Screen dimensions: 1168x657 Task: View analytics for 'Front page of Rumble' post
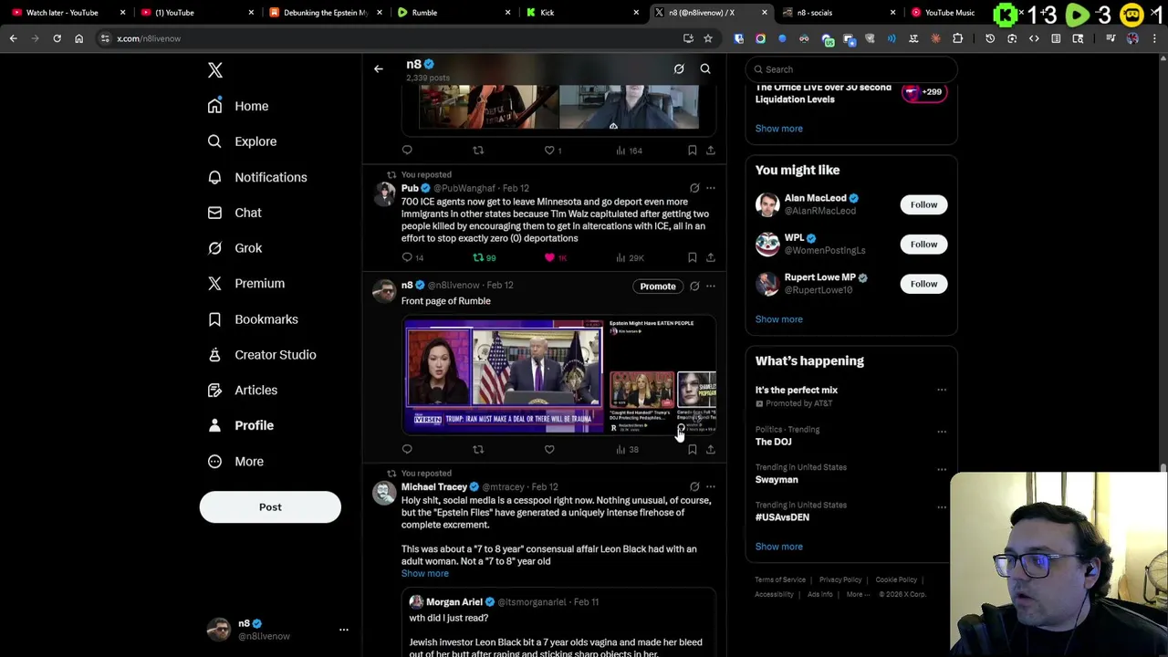[627, 449]
